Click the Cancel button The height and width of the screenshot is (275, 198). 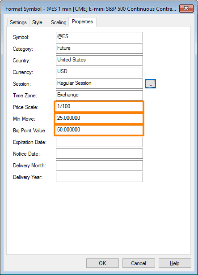(139, 263)
